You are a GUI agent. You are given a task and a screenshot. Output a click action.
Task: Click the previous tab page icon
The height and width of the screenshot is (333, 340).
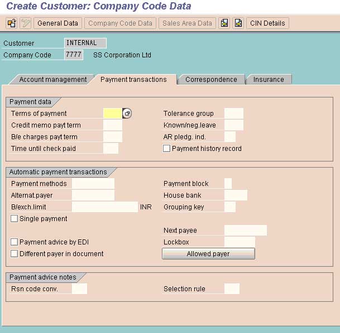[x=224, y=23]
